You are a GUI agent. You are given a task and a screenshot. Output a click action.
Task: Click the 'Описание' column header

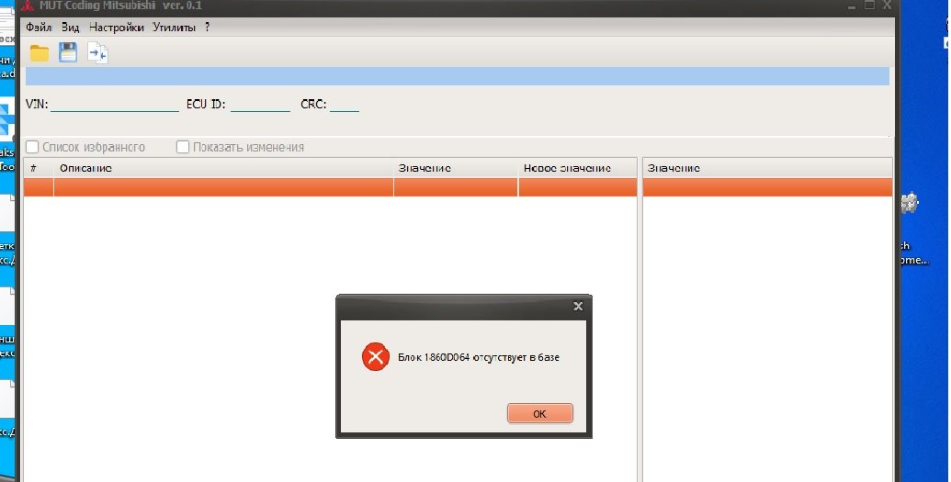[85, 168]
